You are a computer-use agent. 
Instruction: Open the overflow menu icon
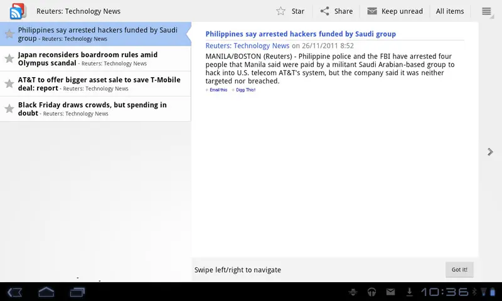486,11
